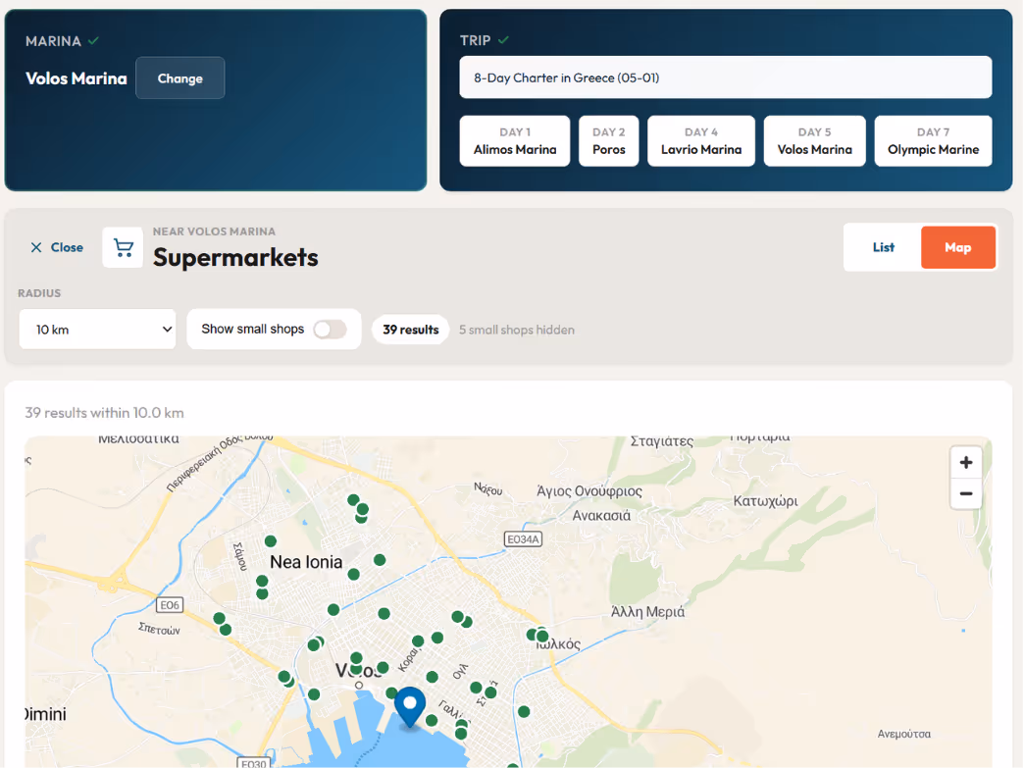Click the Άγιος Ονούφριος map label

coord(589,491)
